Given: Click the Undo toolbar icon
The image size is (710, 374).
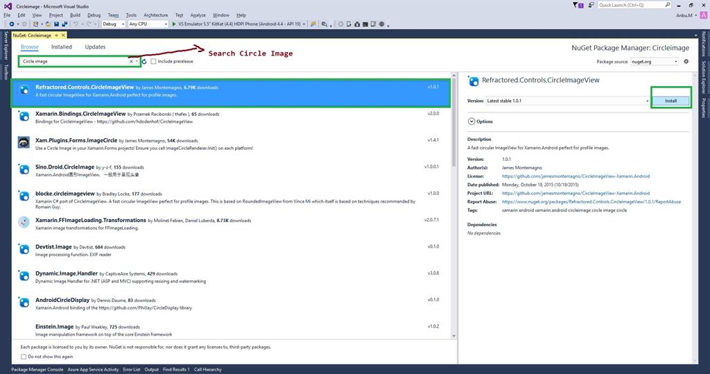Looking at the screenshot, I should pyautogui.click(x=76, y=24).
